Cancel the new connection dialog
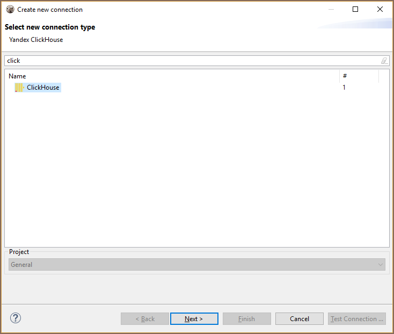394x334 pixels. pyautogui.click(x=300, y=318)
